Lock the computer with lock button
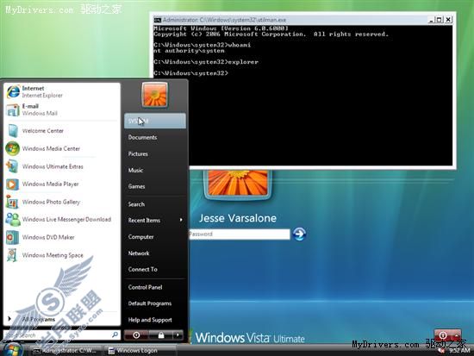Image resolution: width=474 pixels, height=356 pixels. coord(161,334)
